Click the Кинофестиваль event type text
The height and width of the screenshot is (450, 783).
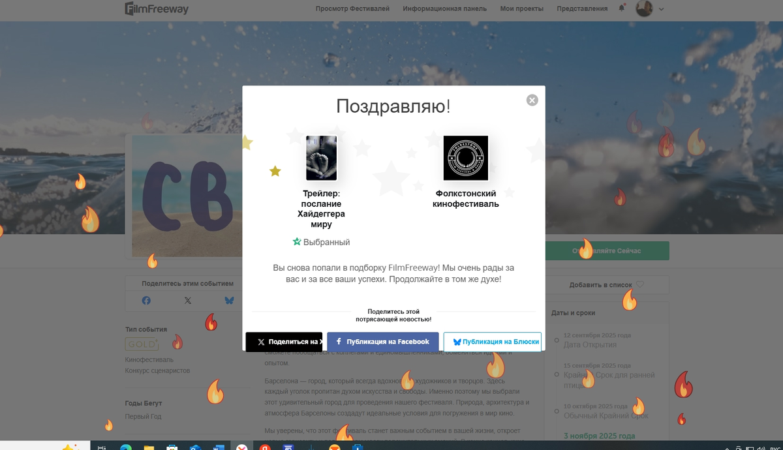point(149,359)
